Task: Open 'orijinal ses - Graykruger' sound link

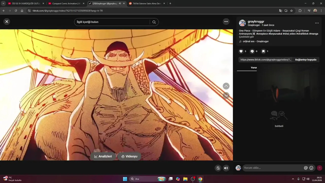Action: pos(256,41)
